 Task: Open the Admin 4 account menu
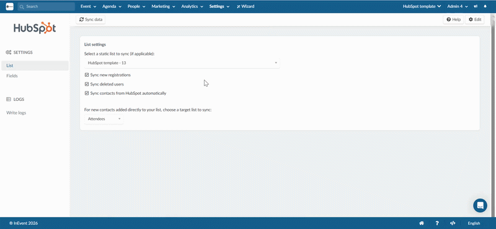coord(458,6)
